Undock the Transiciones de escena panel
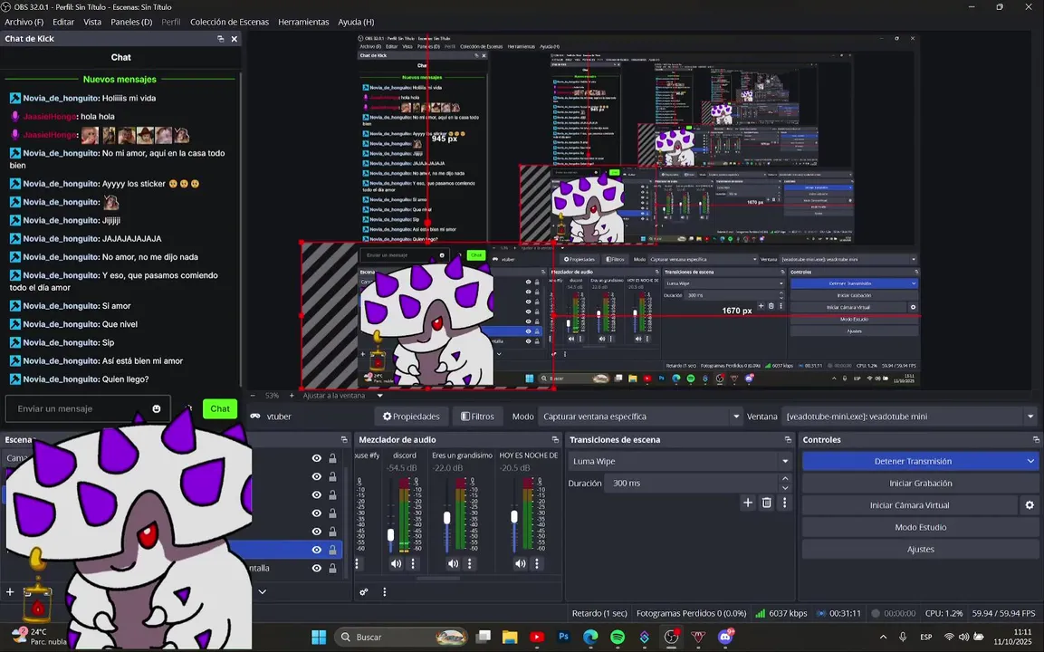Image resolution: width=1044 pixels, height=652 pixels. 788,439
